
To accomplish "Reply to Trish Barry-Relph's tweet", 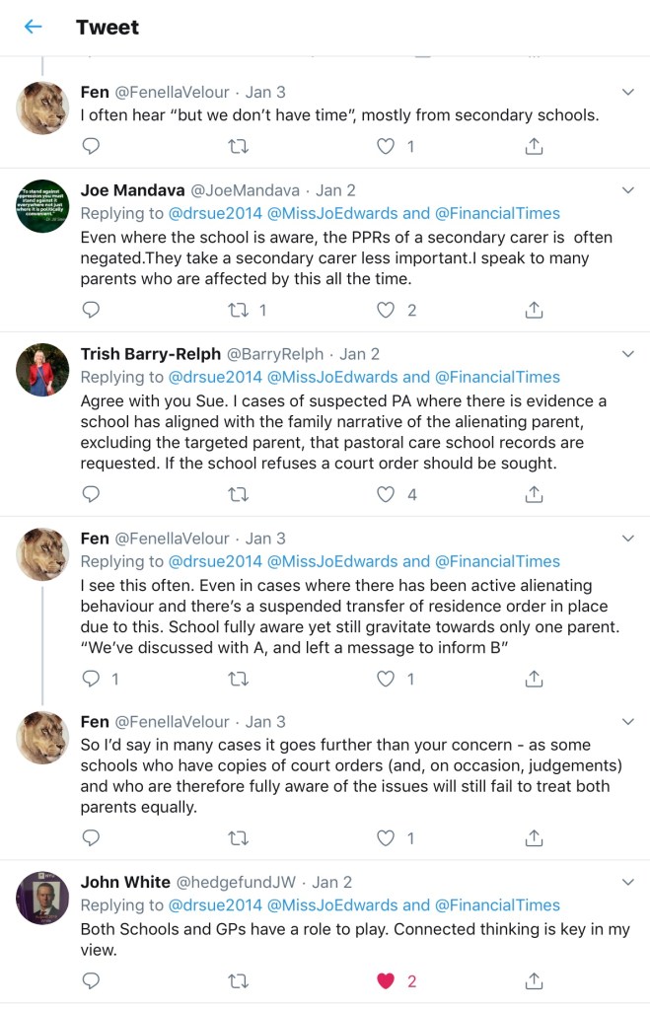I will point(91,495).
